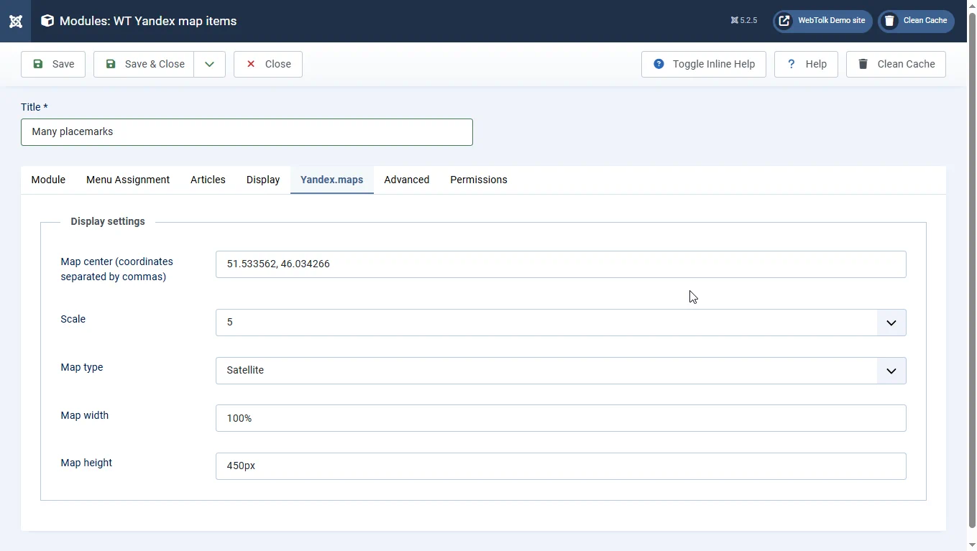The image size is (977, 551).
Task: Click the Map height label
Action: coord(86,463)
